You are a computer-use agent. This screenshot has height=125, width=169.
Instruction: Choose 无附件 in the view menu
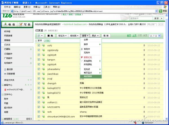(x=91, y=53)
